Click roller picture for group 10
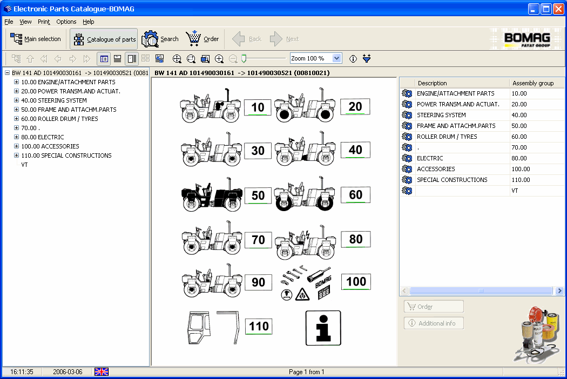Image resolution: width=567 pixels, height=379 pixels. [x=211, y=106]
